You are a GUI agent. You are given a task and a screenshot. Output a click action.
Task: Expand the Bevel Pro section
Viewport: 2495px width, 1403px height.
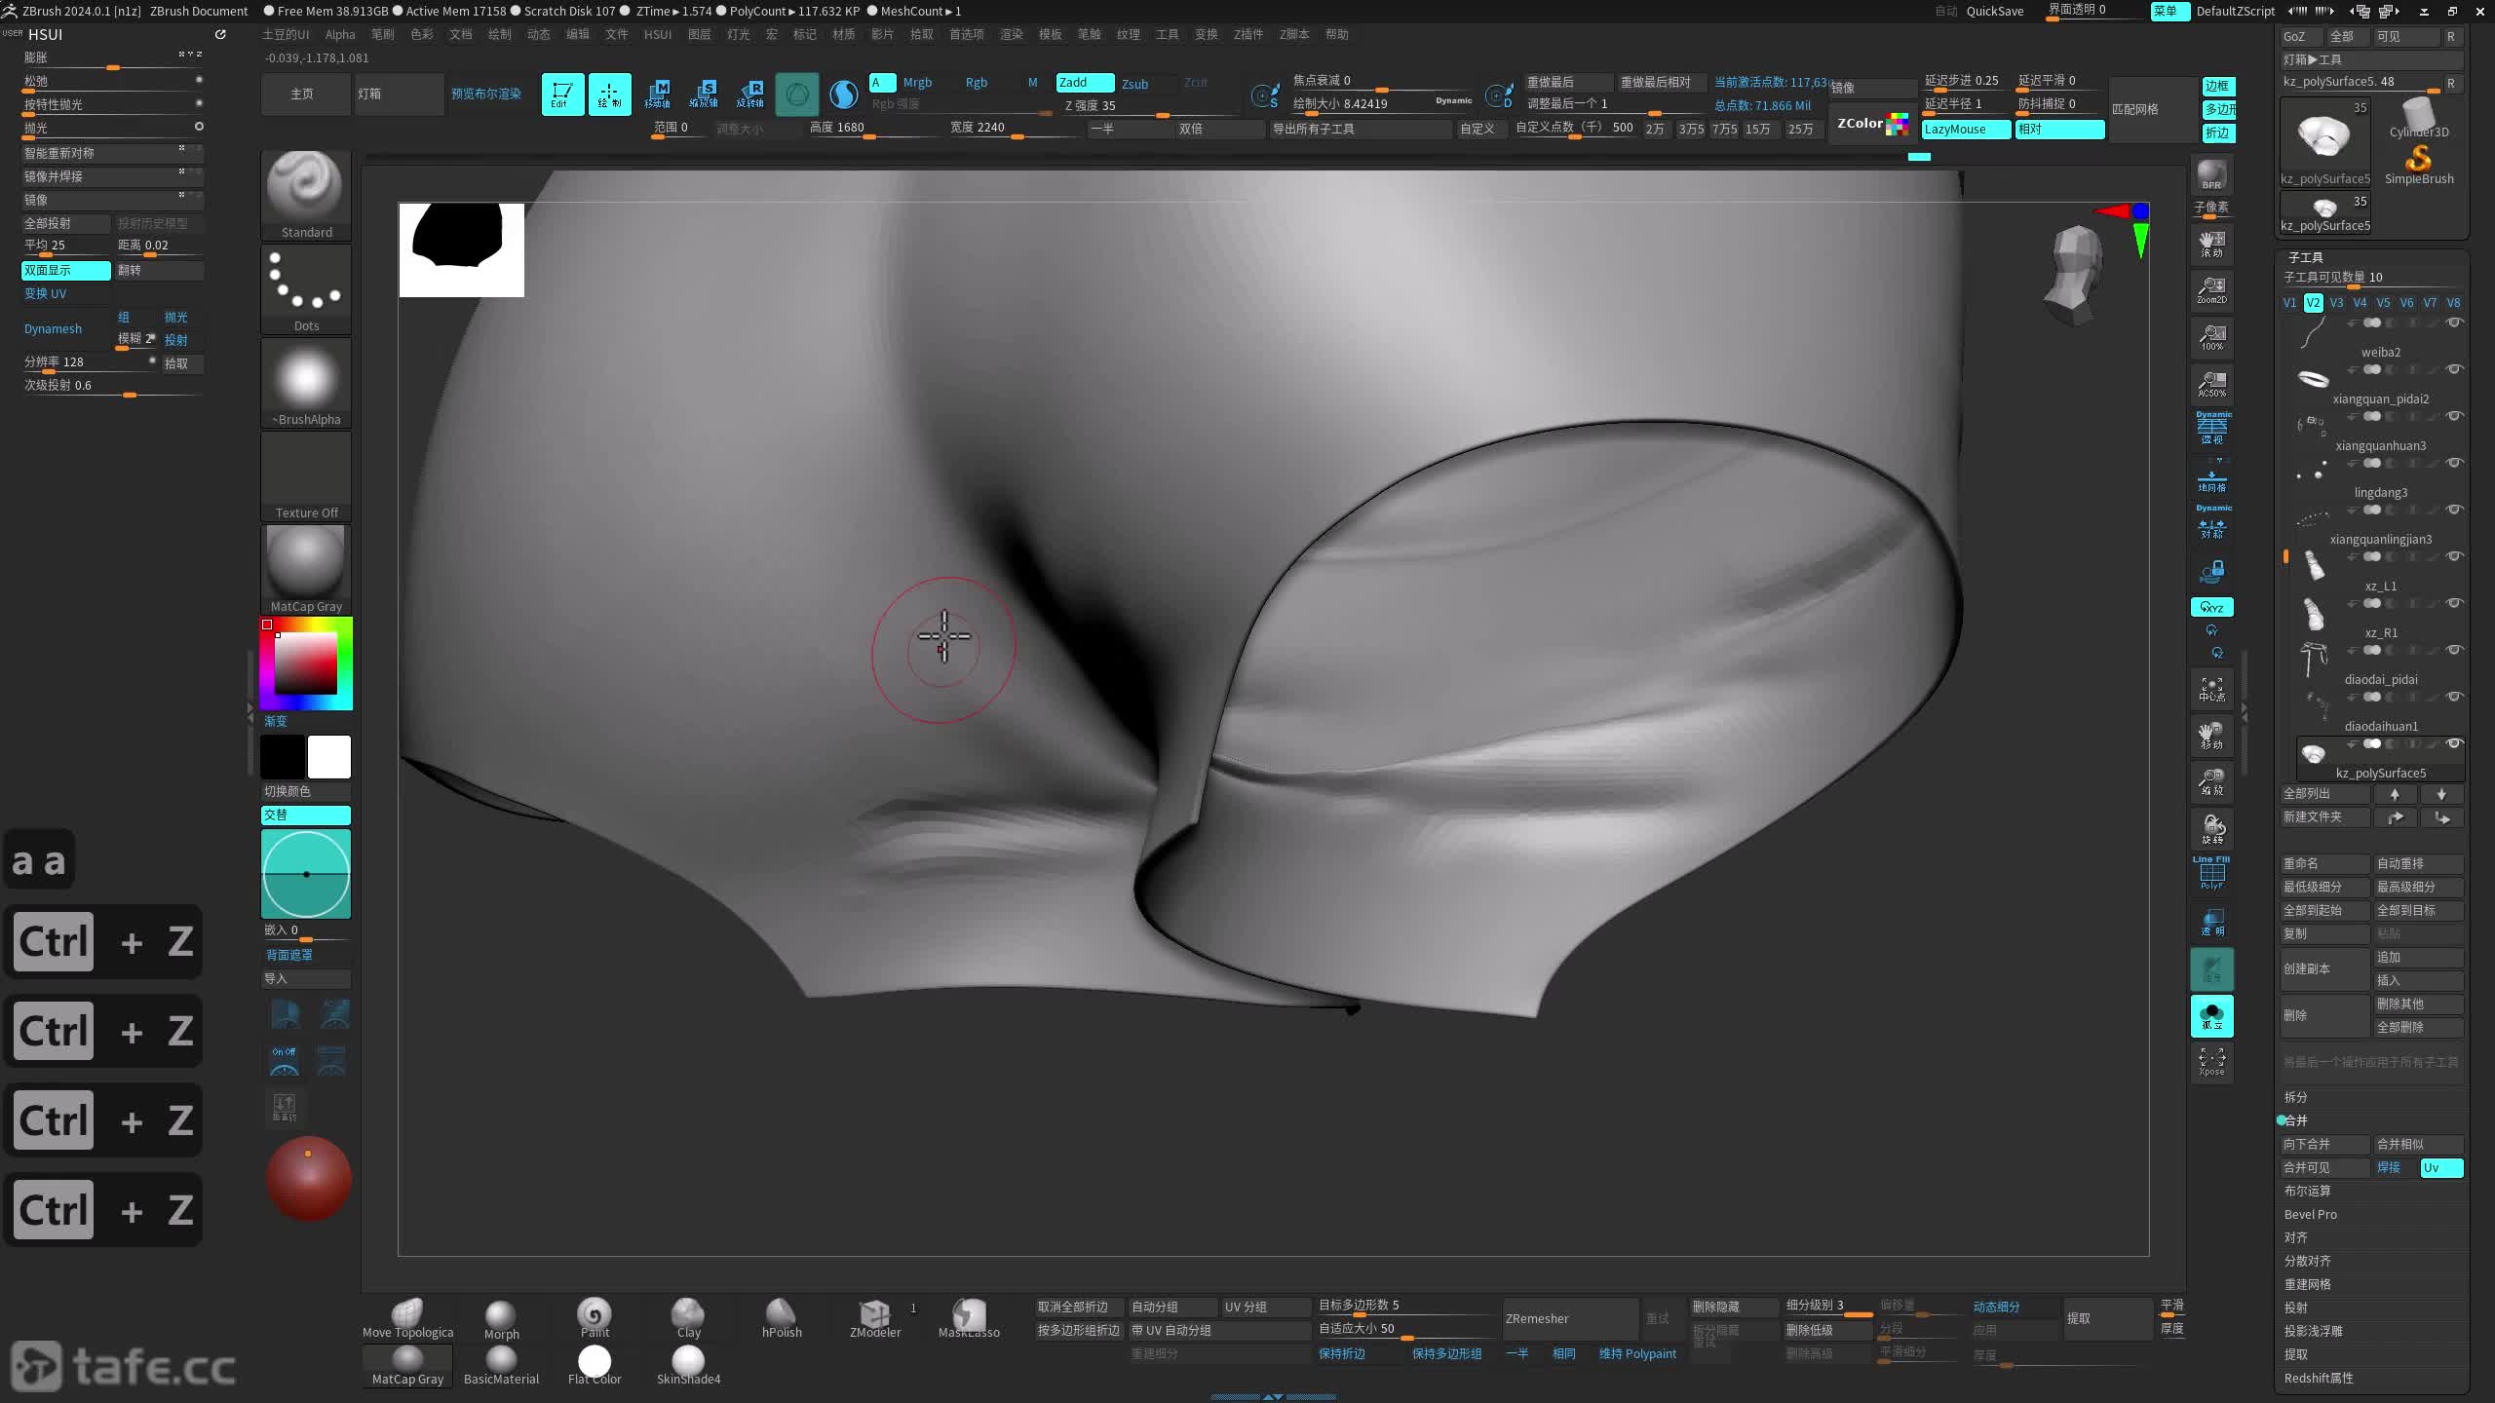[x=2311, y=1214]
